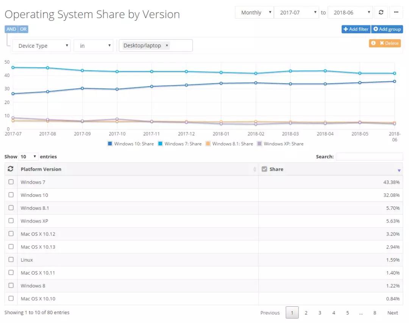Open the more options ellipsis menu
Image resolution: width=409 pixels, height=323 pixels.
396,12
